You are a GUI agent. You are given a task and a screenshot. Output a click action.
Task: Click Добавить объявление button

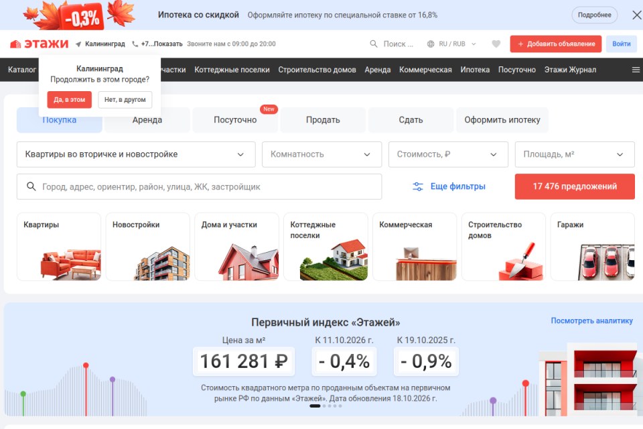click(x=556, y=44)
